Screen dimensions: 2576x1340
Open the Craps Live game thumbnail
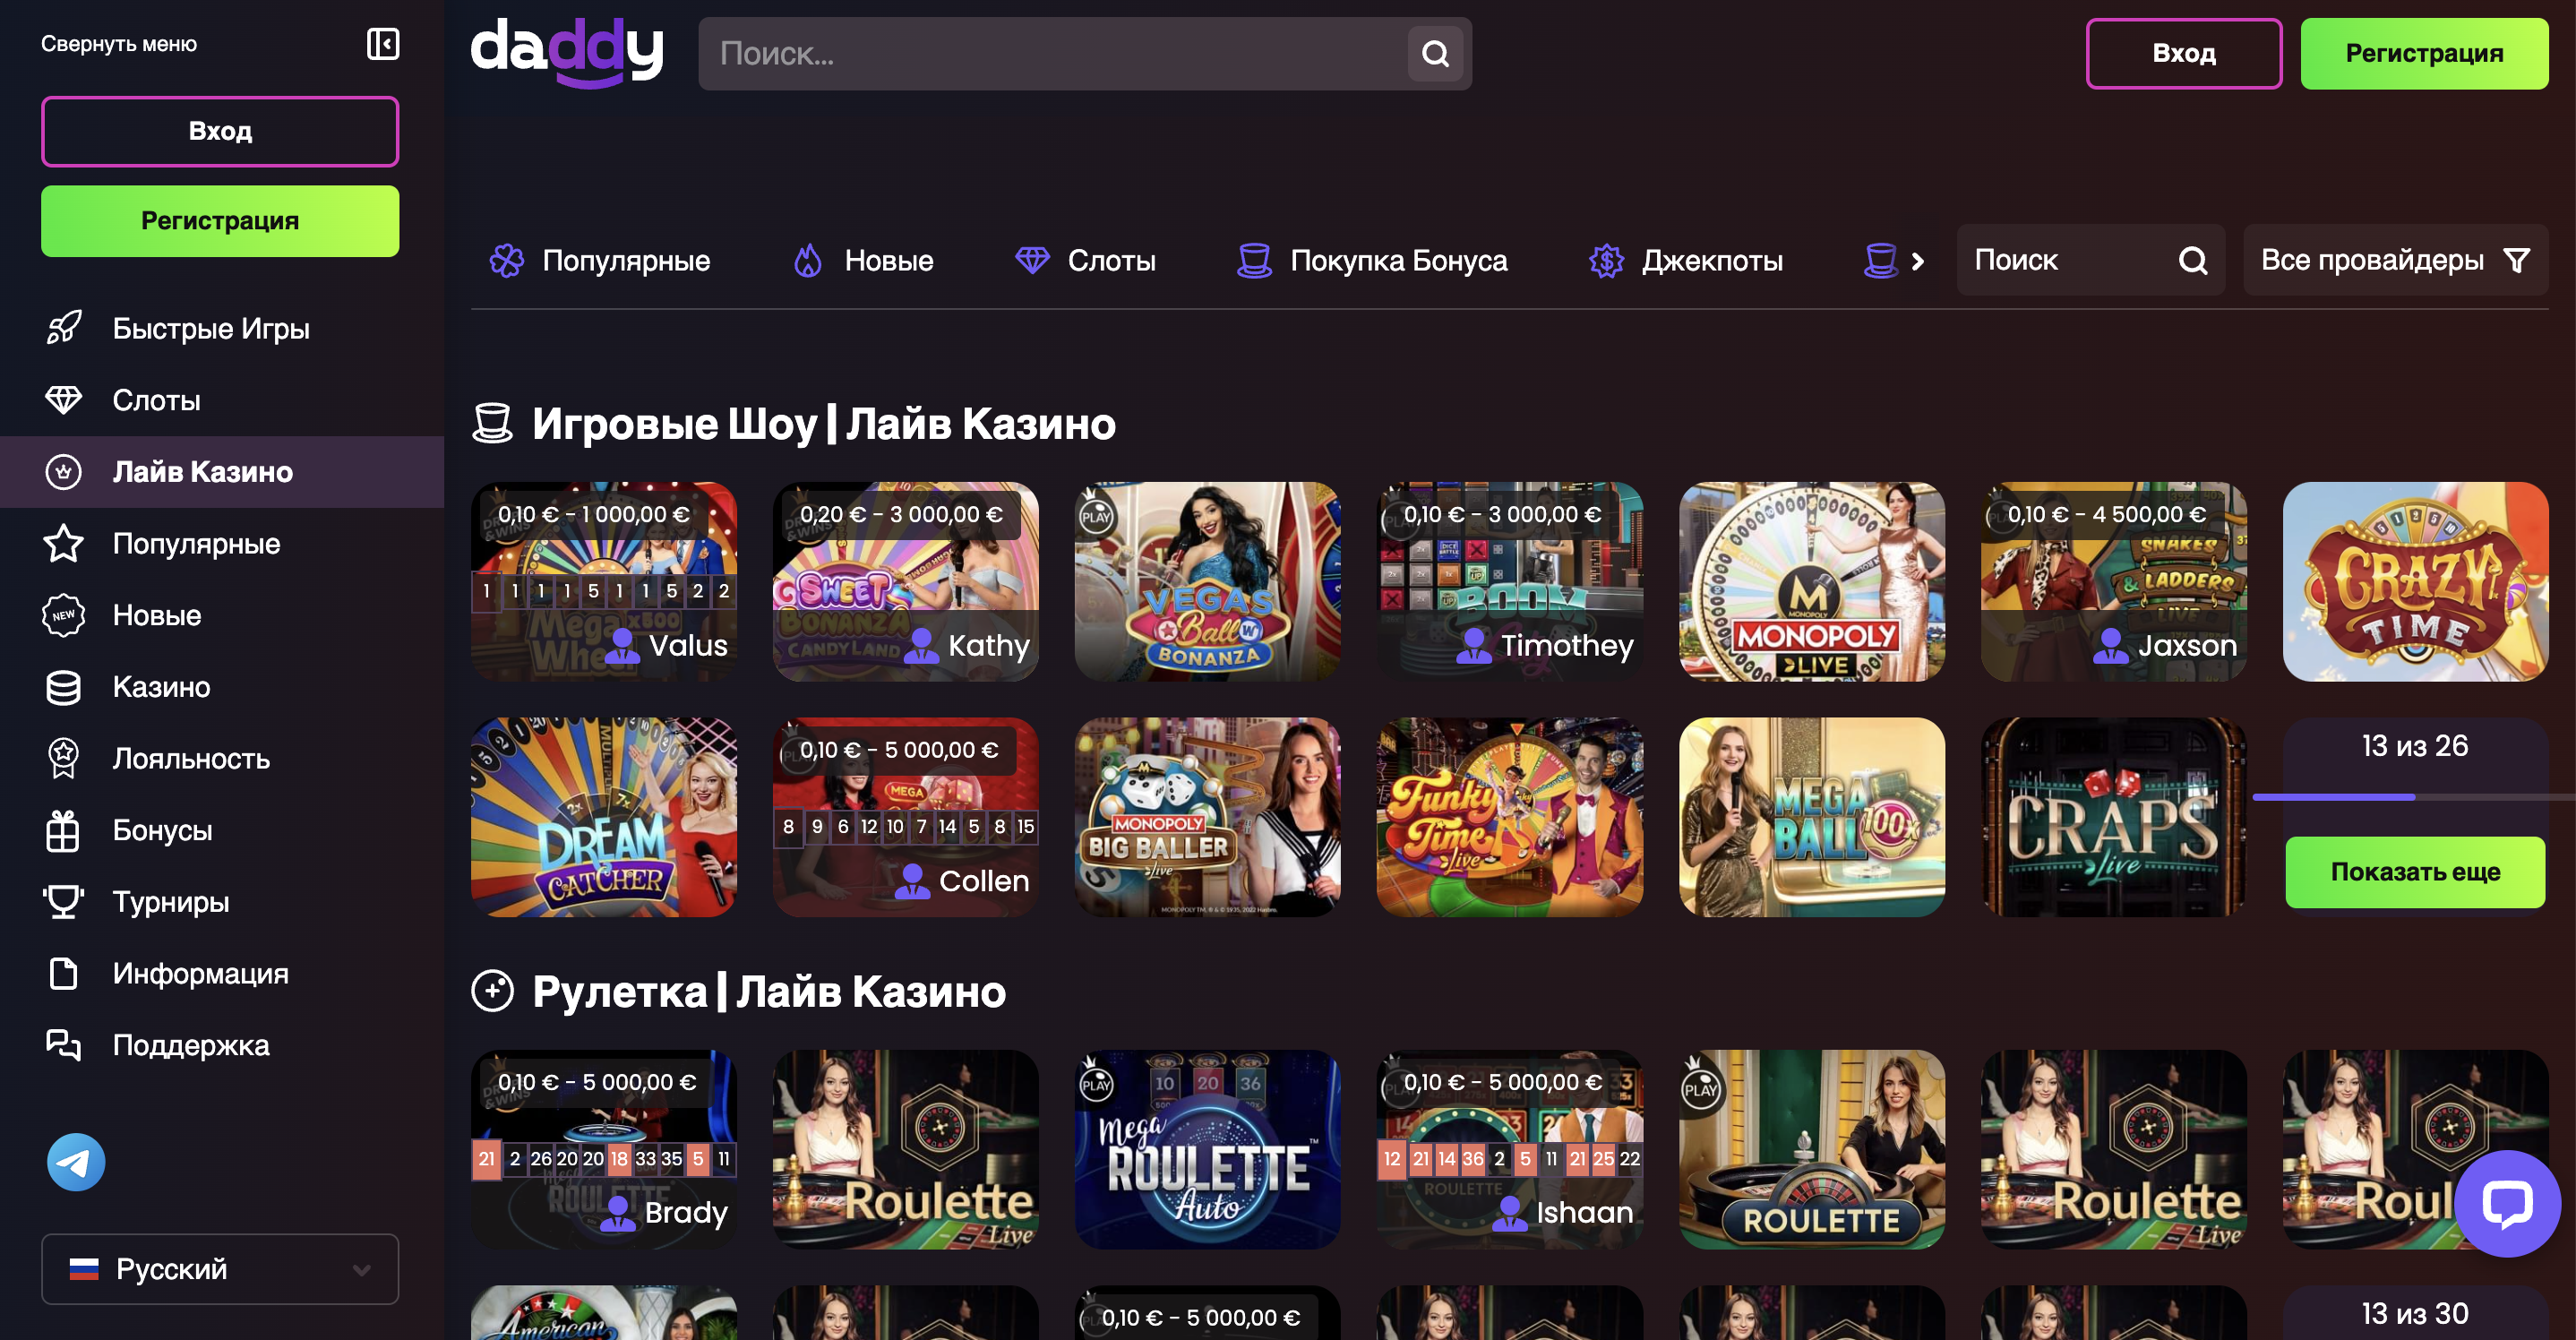[2113, 817]
